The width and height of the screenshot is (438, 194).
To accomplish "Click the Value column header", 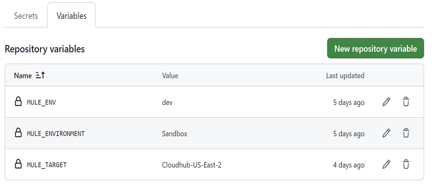I will coord(170,76).
